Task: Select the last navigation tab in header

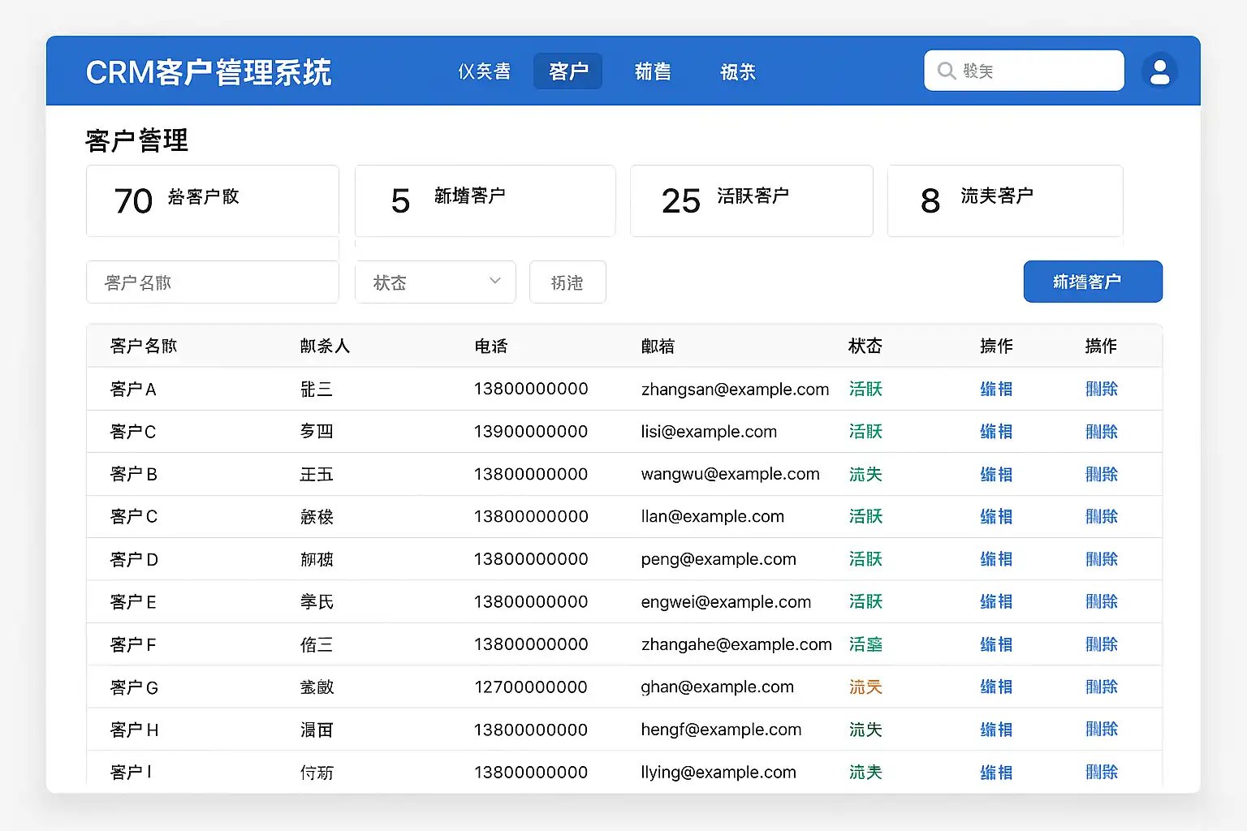Action: coord(738,71)
